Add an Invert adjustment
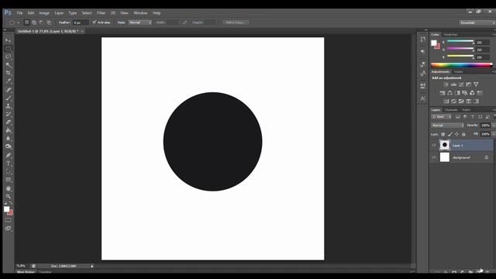The image size is (496, 279). (446, 102)
